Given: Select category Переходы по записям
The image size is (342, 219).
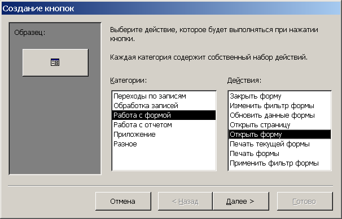Looking at the screenshot, I should click(x=164, y=96).
